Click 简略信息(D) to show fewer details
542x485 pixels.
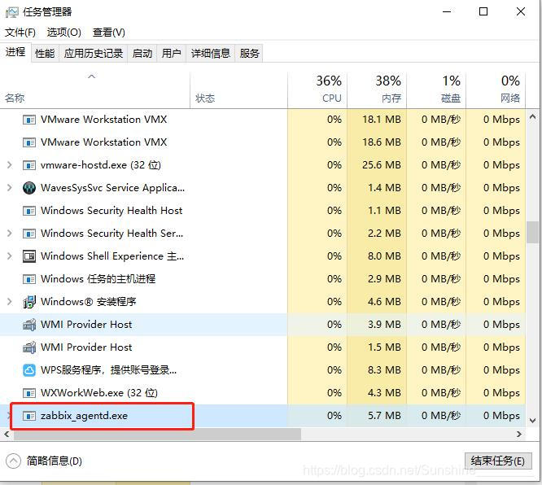(x=55, y=461)
